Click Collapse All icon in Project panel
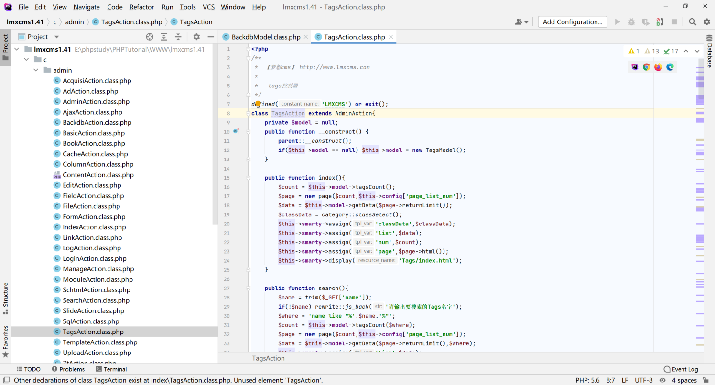The height and width of the screenshot is (385, 715). (x=178, y=37)
